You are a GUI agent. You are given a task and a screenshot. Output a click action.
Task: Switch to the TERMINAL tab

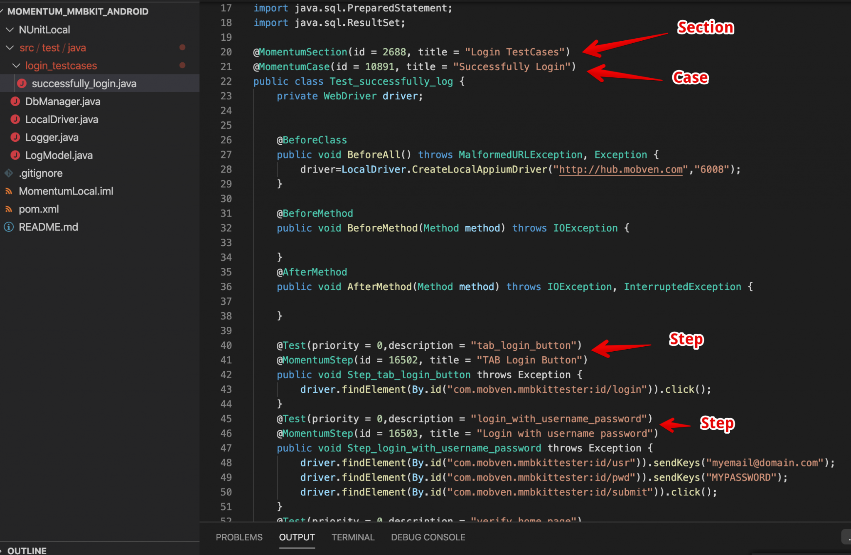353,537
